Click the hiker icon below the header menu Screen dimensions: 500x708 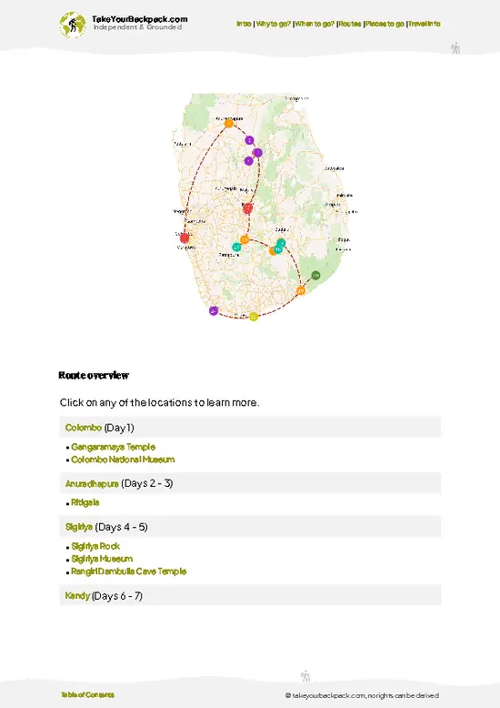coord(455,48)
